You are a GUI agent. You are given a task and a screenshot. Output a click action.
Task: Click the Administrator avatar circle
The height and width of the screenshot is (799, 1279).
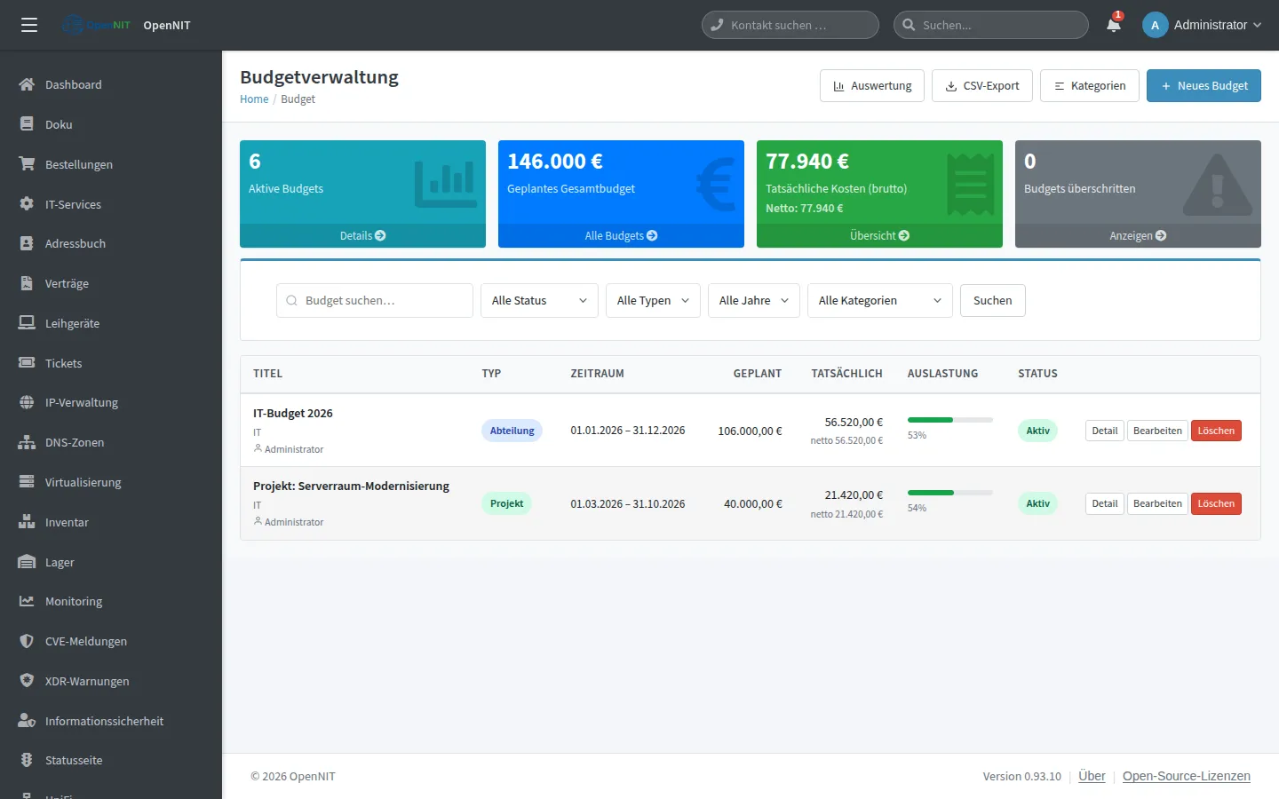tap(1155, 25)
